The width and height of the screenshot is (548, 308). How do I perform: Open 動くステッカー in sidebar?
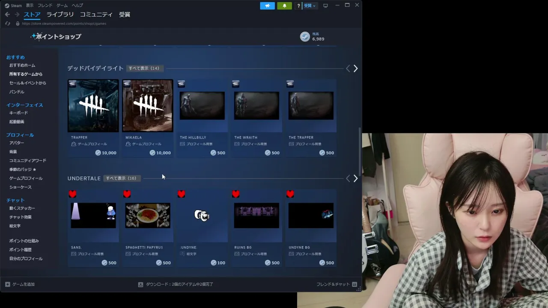point(22,208)
